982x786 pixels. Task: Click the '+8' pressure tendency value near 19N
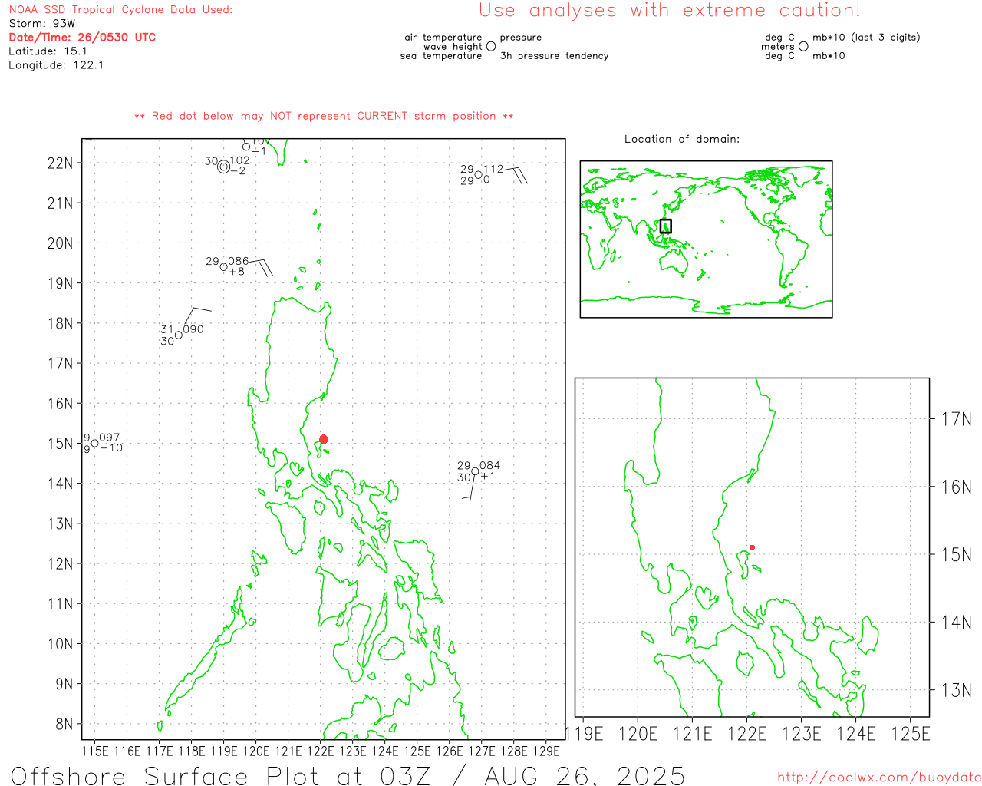pyautogui.click(x=237, y=272)
